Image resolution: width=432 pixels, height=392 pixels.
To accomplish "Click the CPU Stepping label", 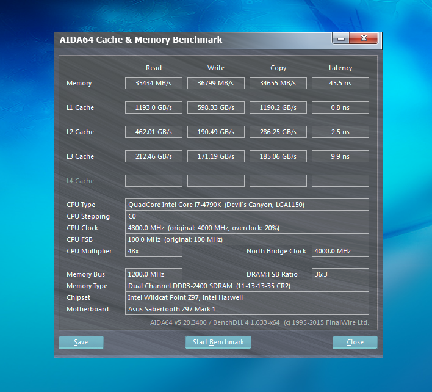I will pos(88,216).
